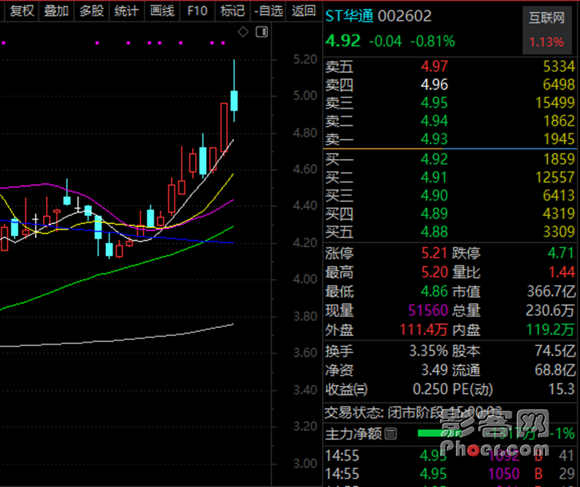Open the 多股 multi-stock view
The height and width of the screenshot is (487, 580).
[x=91, y=11]
